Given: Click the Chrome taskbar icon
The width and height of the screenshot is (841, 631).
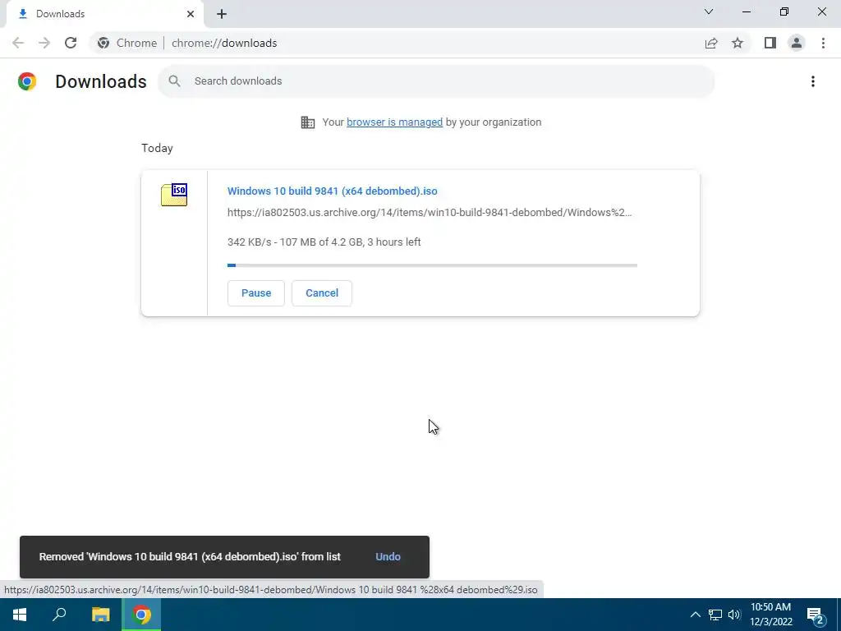Looking at the screenshot, I should 141,615.
